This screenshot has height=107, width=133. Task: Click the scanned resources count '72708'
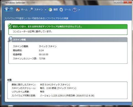click(x=42, y=58)
